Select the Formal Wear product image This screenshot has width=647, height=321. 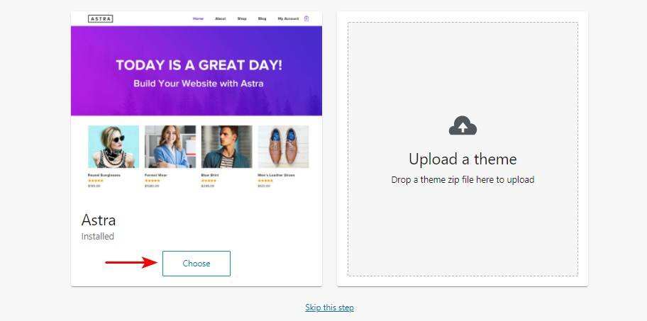170,147
